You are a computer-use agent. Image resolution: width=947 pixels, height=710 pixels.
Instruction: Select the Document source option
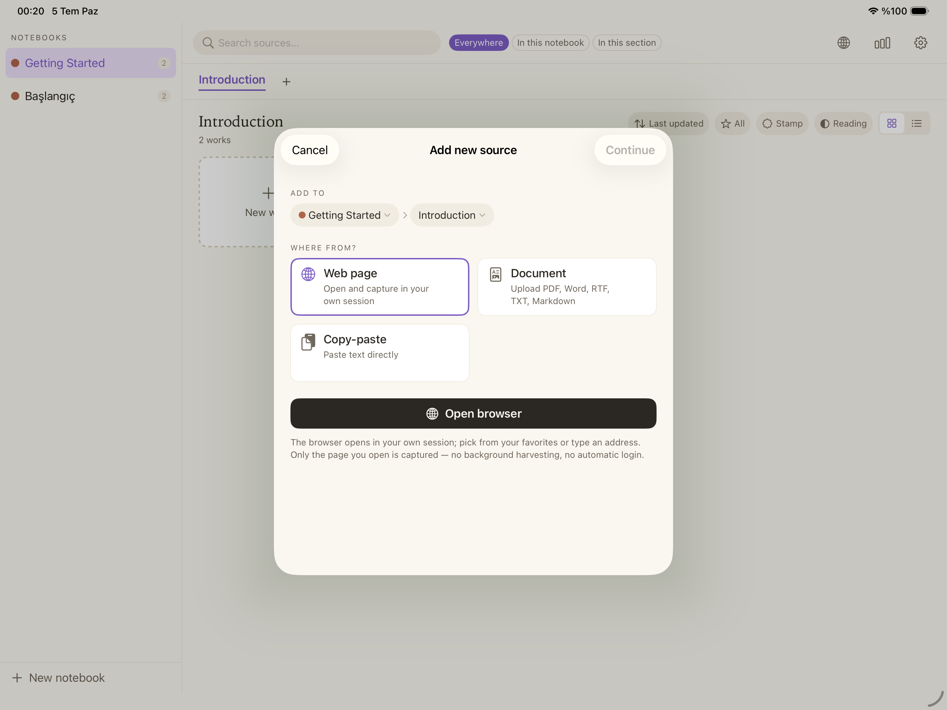[x=567, y=287]
